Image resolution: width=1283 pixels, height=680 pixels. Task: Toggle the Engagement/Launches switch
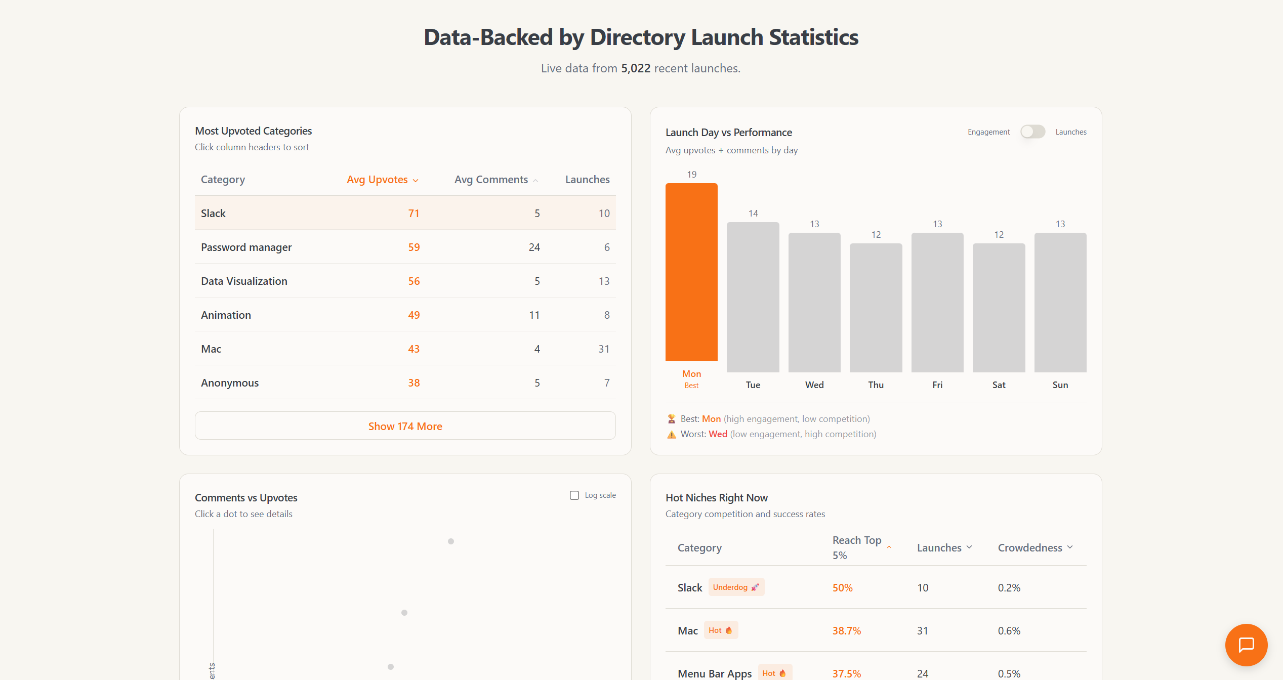tap(1032, 132)
